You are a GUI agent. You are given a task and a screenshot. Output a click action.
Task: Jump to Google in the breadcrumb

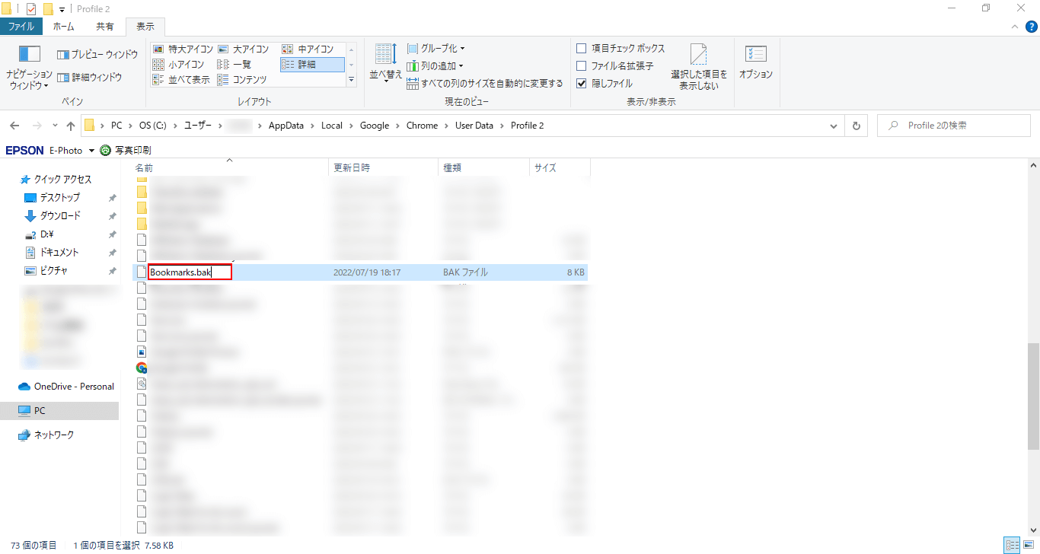pos(375,126)
